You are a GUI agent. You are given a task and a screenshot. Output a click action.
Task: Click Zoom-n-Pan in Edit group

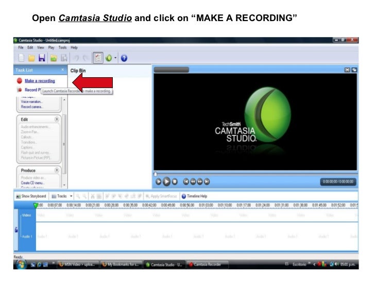[x=30, y=132]
